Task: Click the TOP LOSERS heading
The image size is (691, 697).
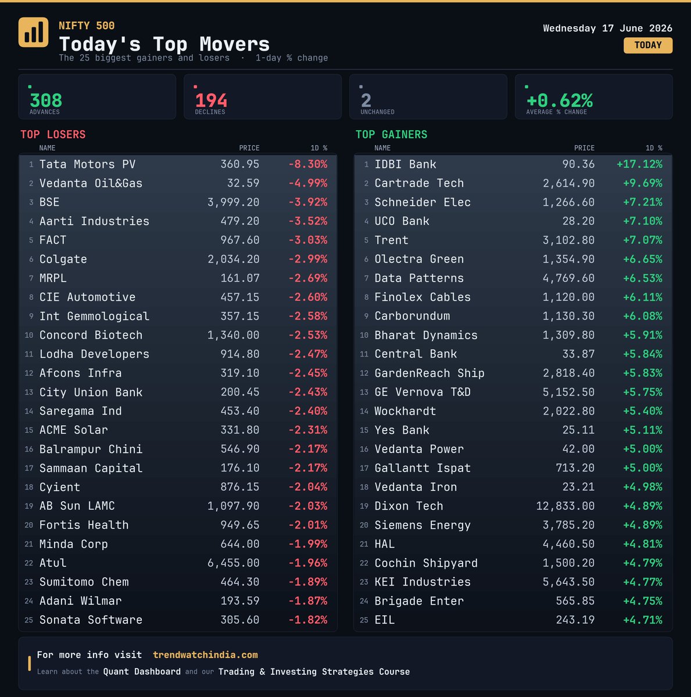Action: [53, 135]
